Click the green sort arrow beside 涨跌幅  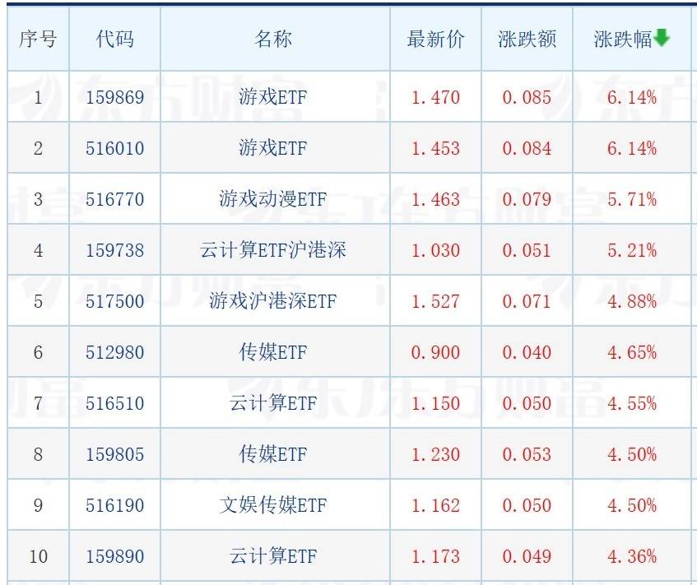pos(662,38)
